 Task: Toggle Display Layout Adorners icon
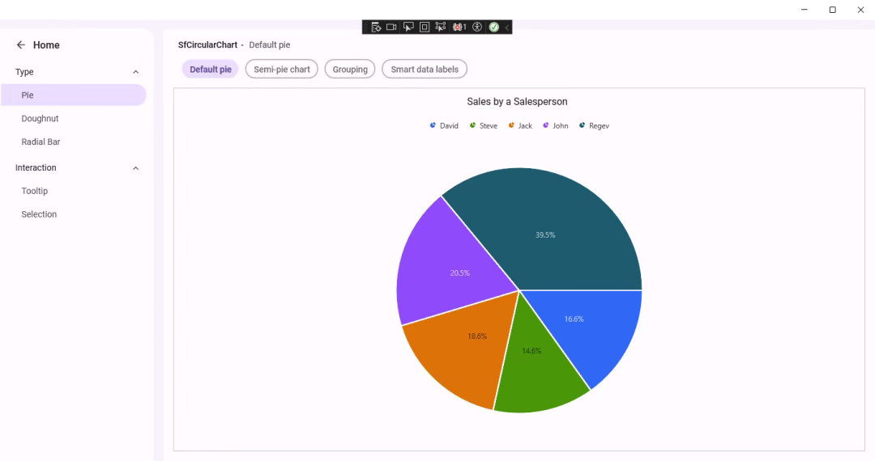pos(425,27)
